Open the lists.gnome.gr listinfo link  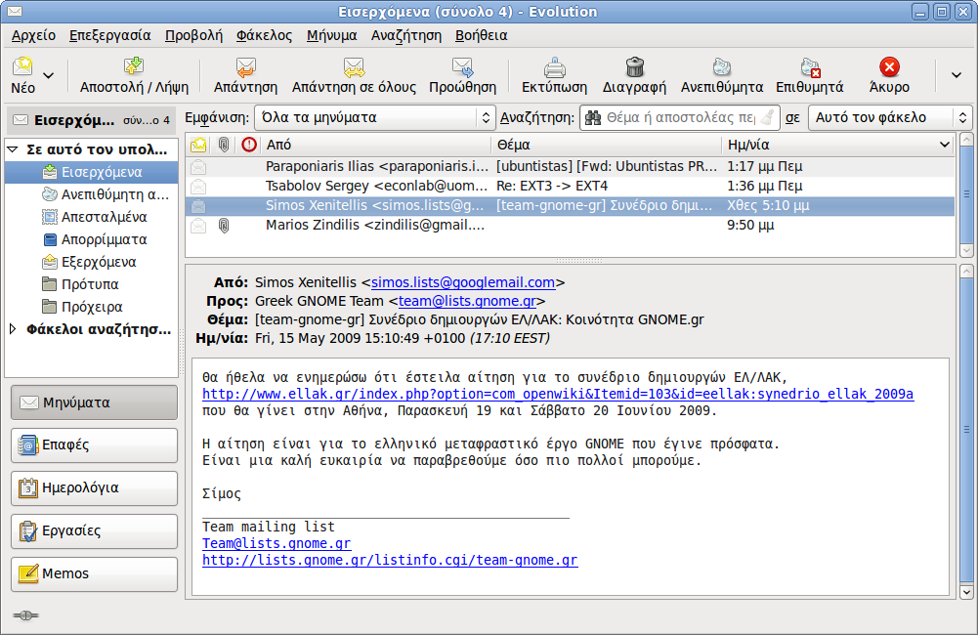pos(390,560)
